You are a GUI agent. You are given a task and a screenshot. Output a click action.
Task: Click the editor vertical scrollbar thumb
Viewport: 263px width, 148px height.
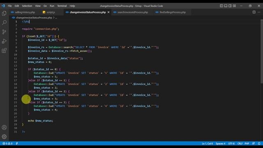point(262,51)
